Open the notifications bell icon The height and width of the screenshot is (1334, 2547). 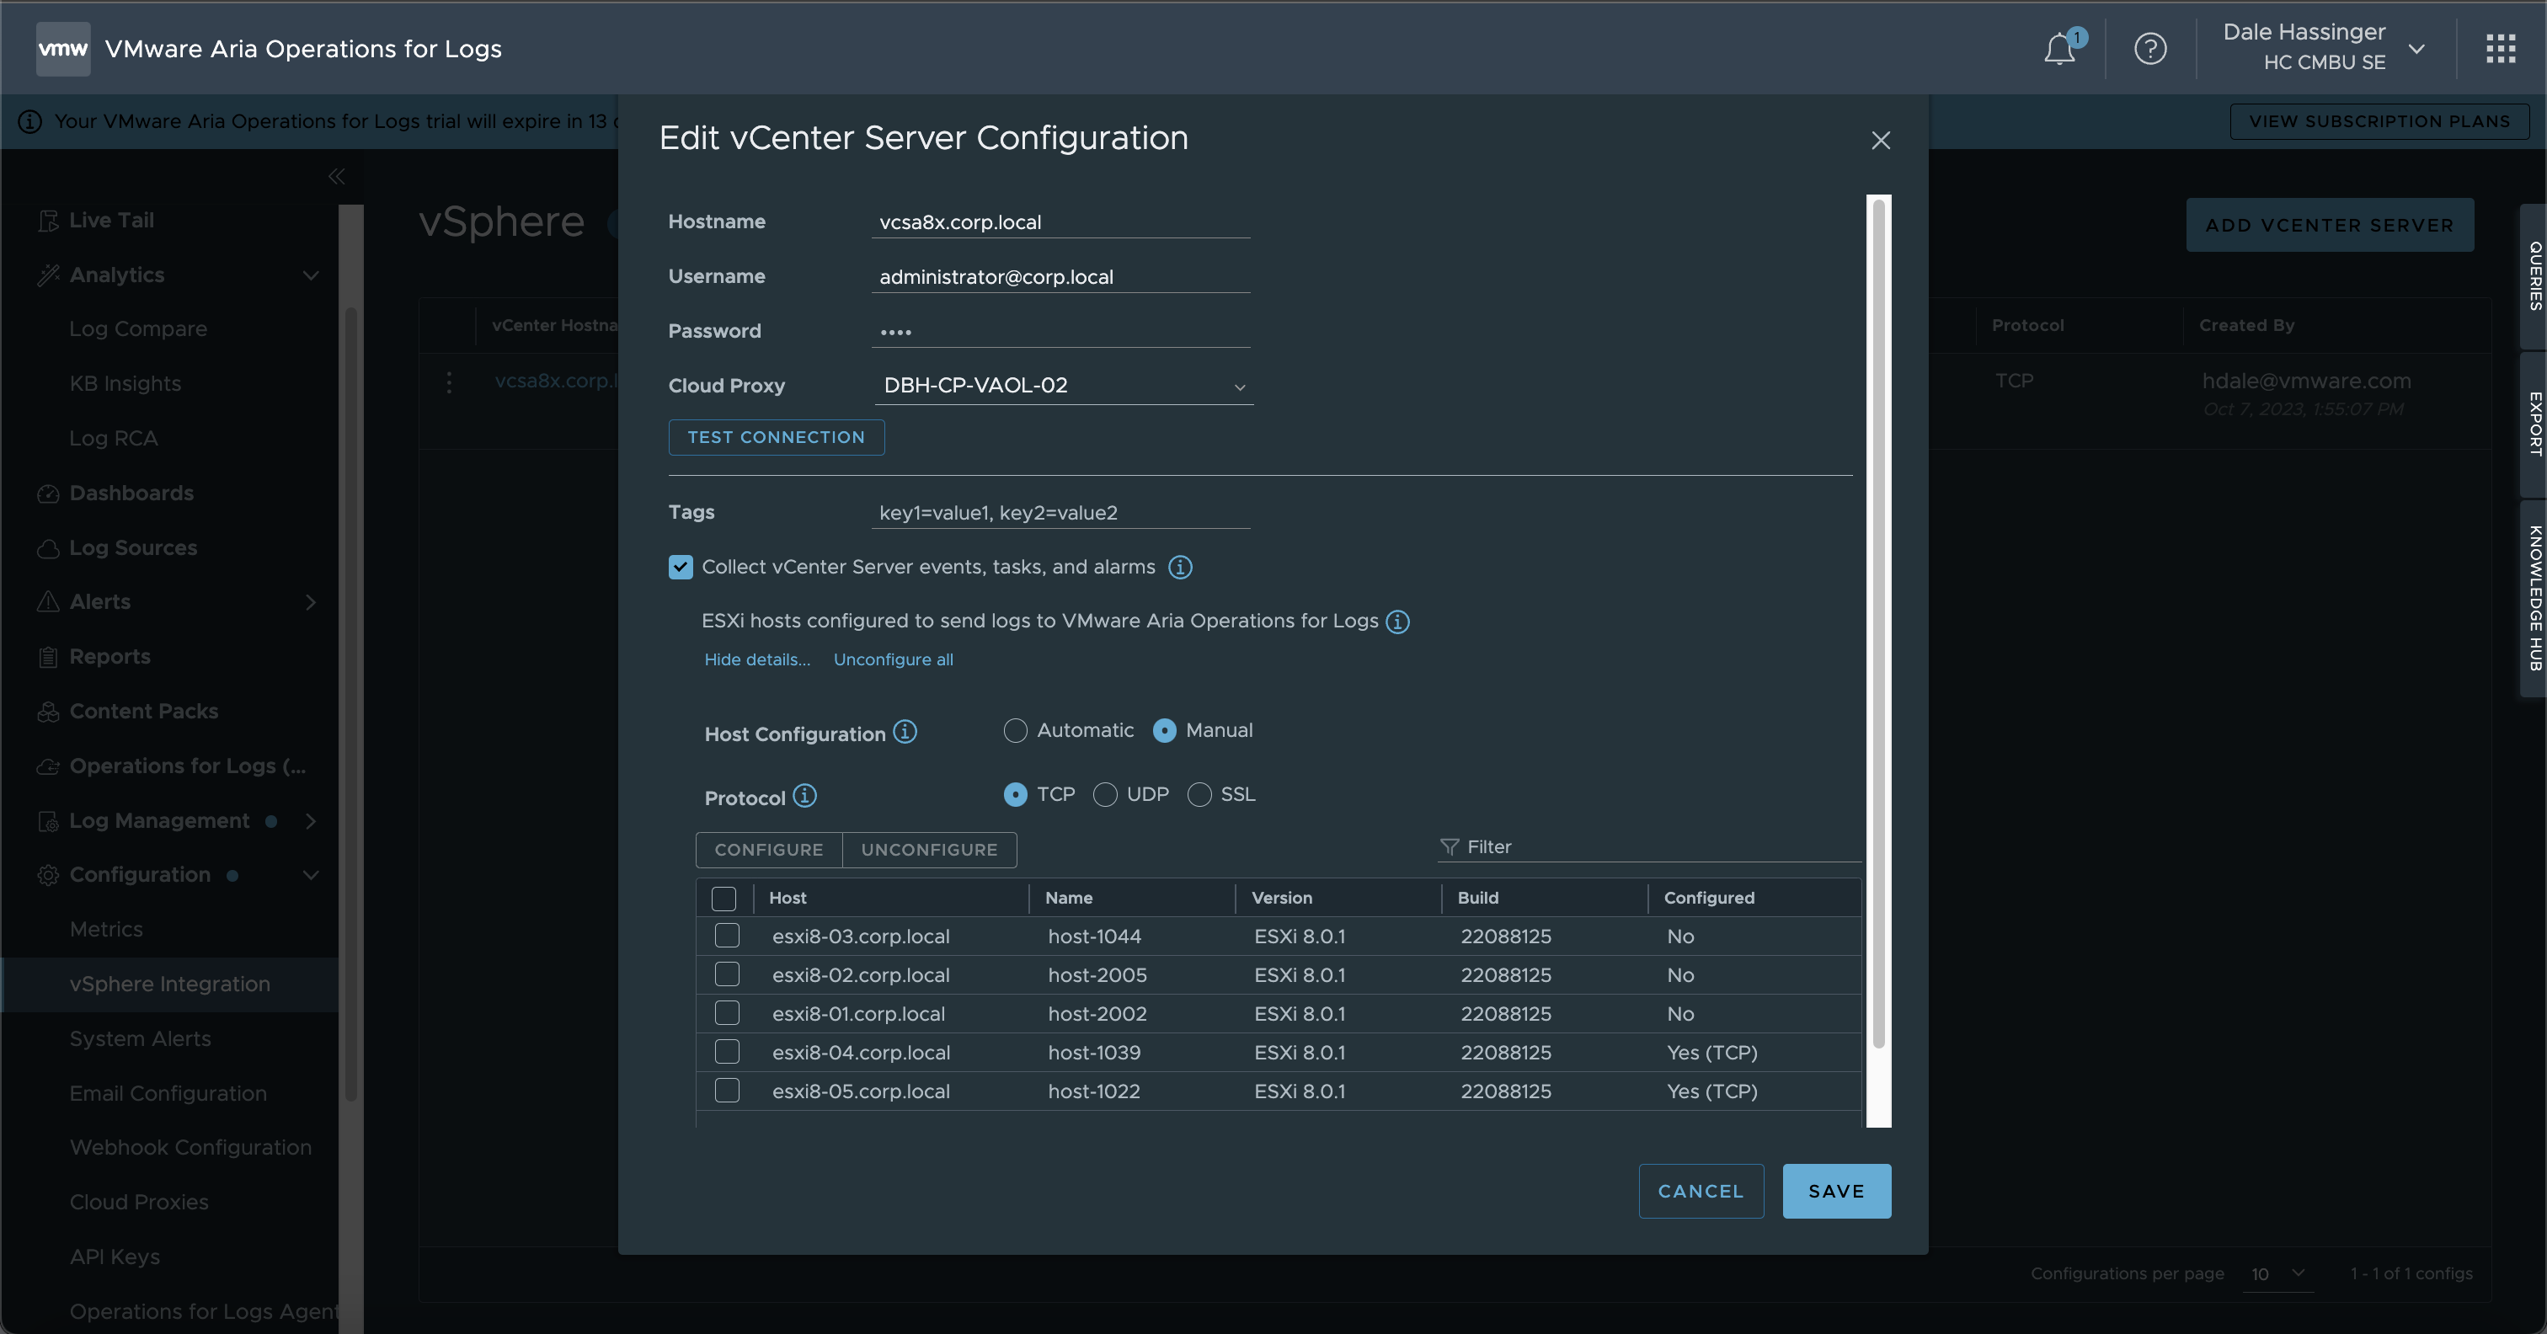pyautogui.click(x=2059, y=49)
